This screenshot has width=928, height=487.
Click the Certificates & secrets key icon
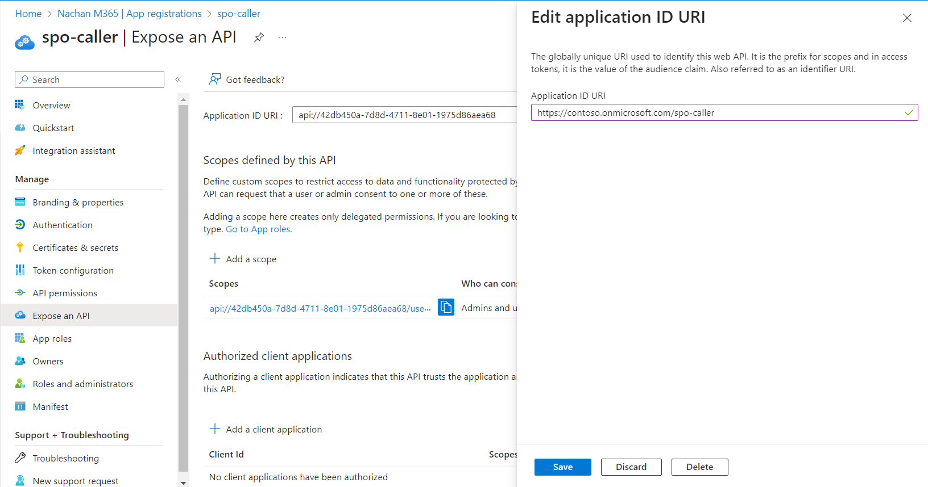click(x=20, y=247)
